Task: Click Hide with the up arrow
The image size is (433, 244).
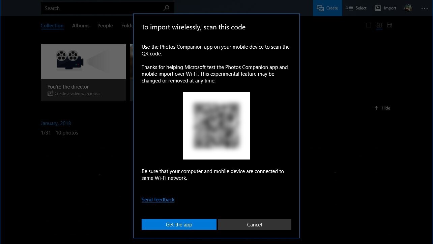Action: [x=382, y=108]
